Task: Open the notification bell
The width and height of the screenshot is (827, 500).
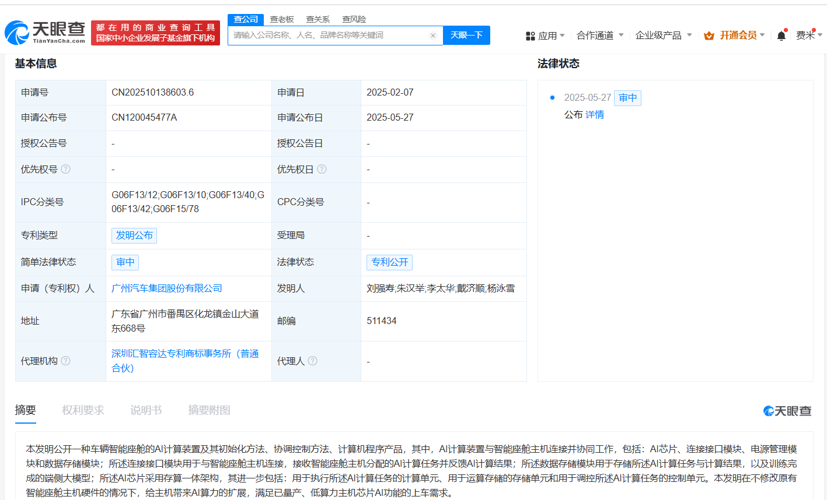Action: 781,36
